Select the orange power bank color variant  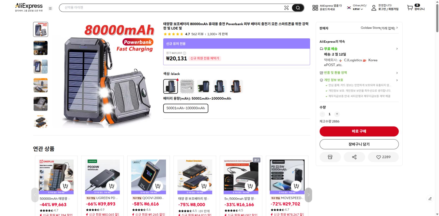pos(236,86)
